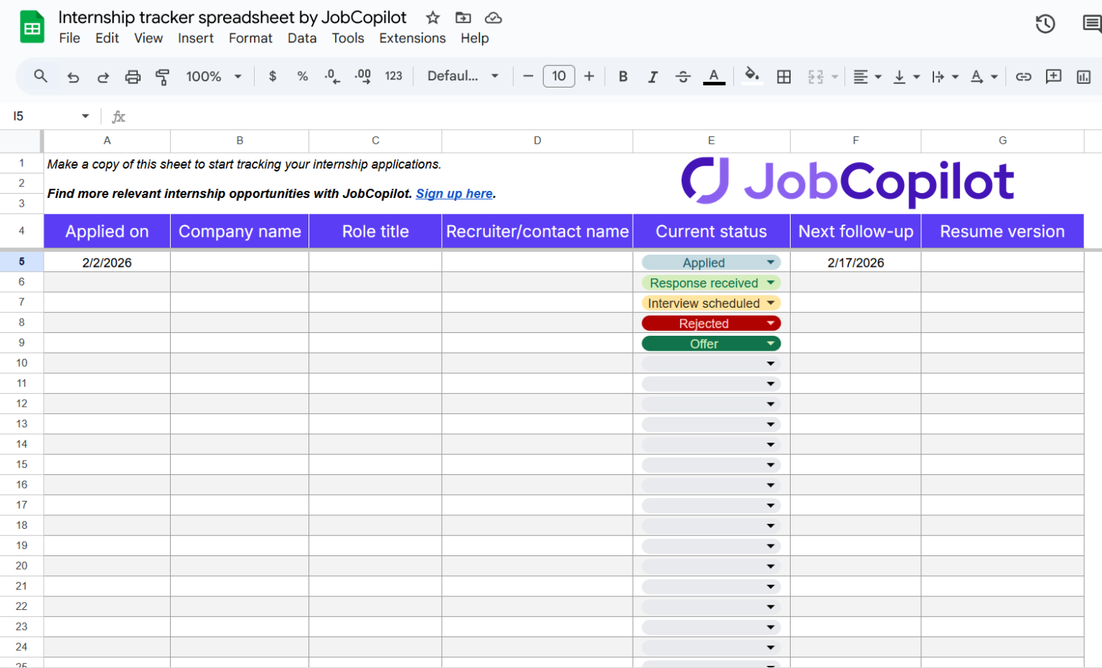Insert a chart
1102x668 pixels.
(1084, 76)
